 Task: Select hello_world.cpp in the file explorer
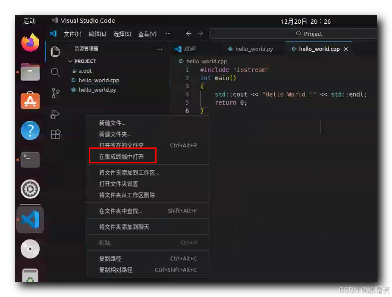pyautogui.click(x=99, y=81)
